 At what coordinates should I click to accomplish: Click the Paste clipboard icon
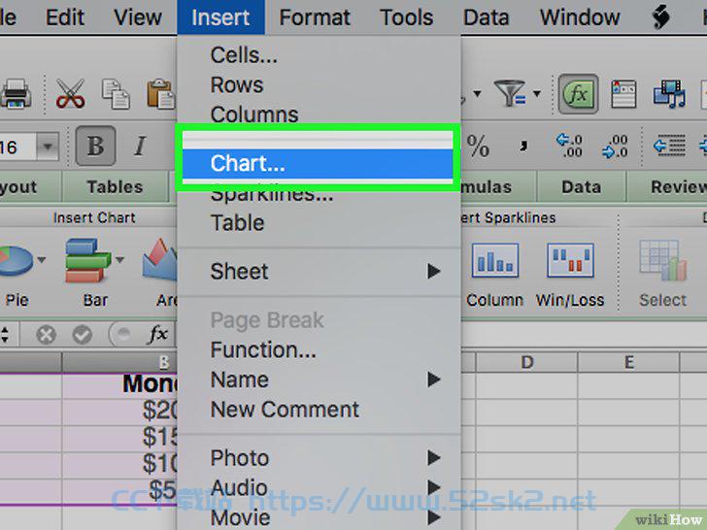[x=161, y=94]
